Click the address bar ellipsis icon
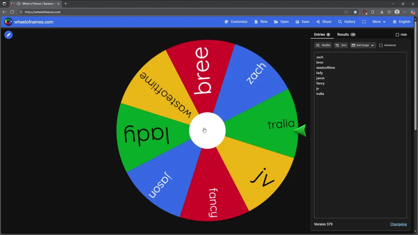 (346, 12)
